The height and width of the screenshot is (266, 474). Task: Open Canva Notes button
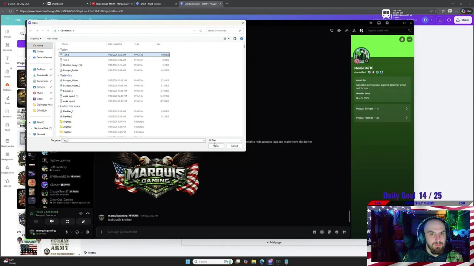(x=90, y=253)
